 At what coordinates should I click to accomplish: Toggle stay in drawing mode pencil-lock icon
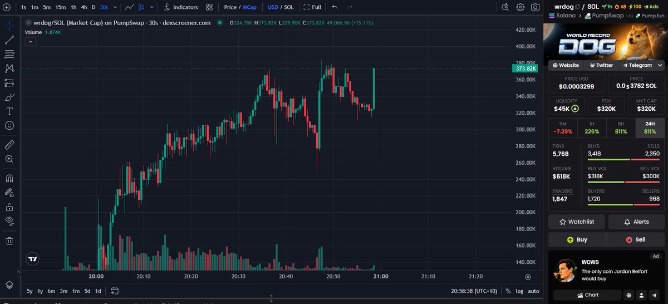[9, 193]
